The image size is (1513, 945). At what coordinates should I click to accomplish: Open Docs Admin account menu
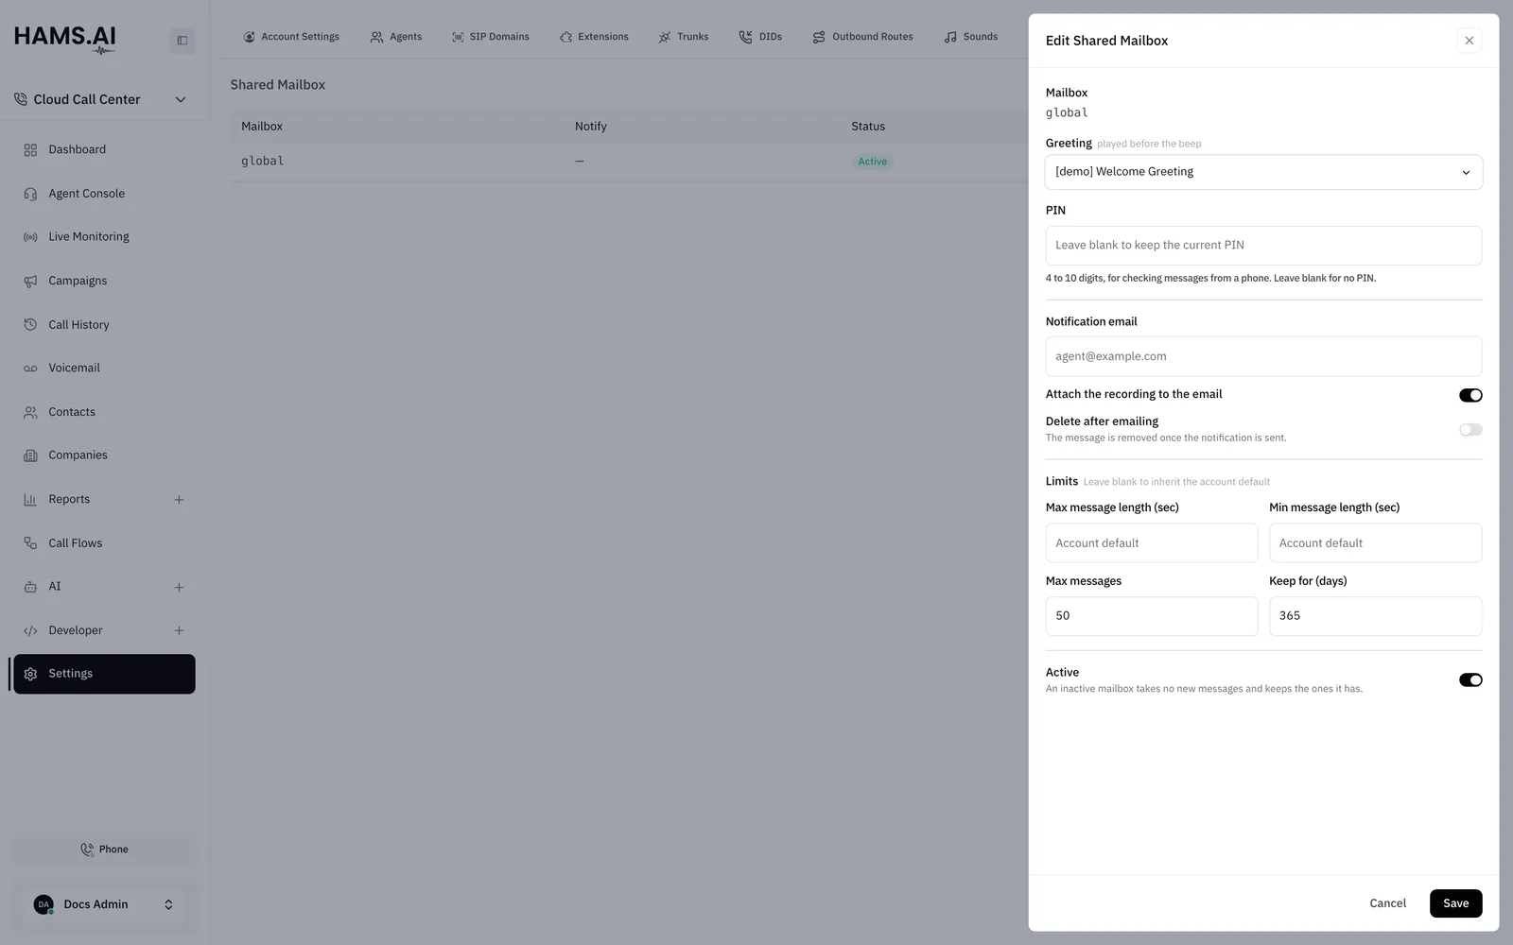103,904
